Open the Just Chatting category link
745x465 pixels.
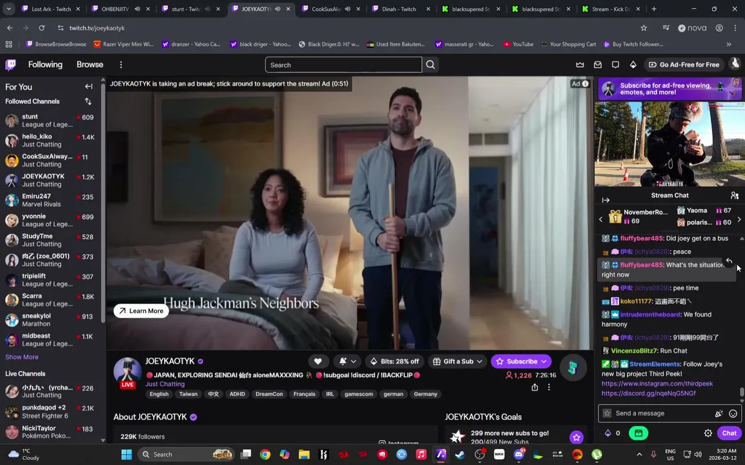[x=165, y=384]
